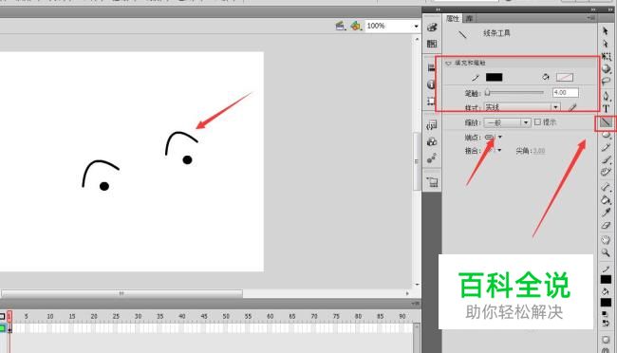Select the Text tool
617x353 pixels.
(606, 108)
